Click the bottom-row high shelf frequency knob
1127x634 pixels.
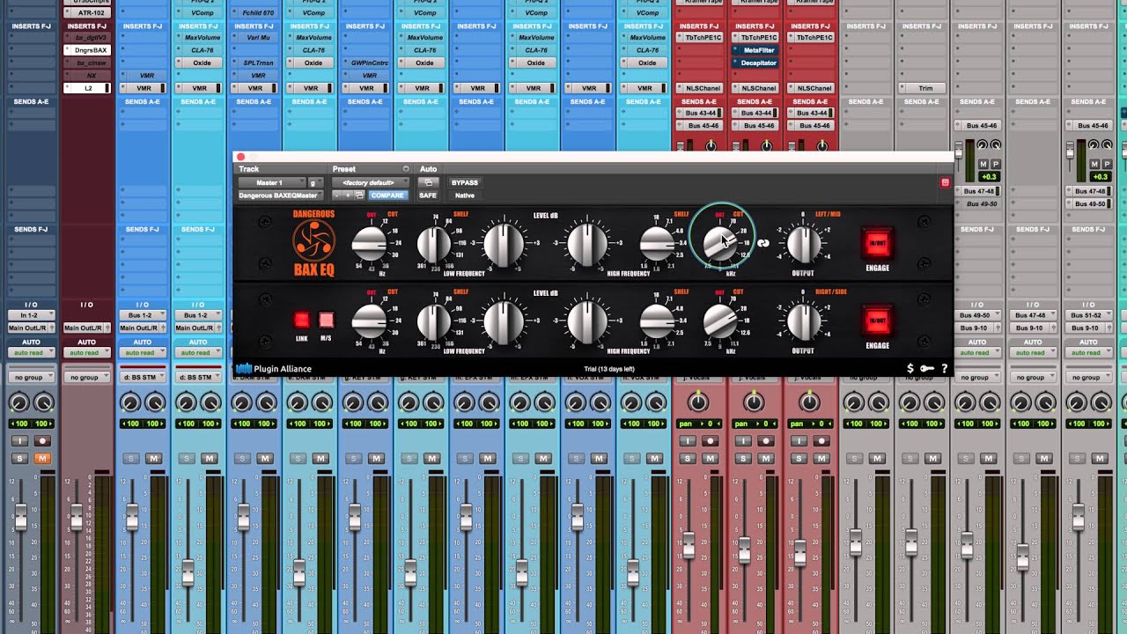point(657,321)
